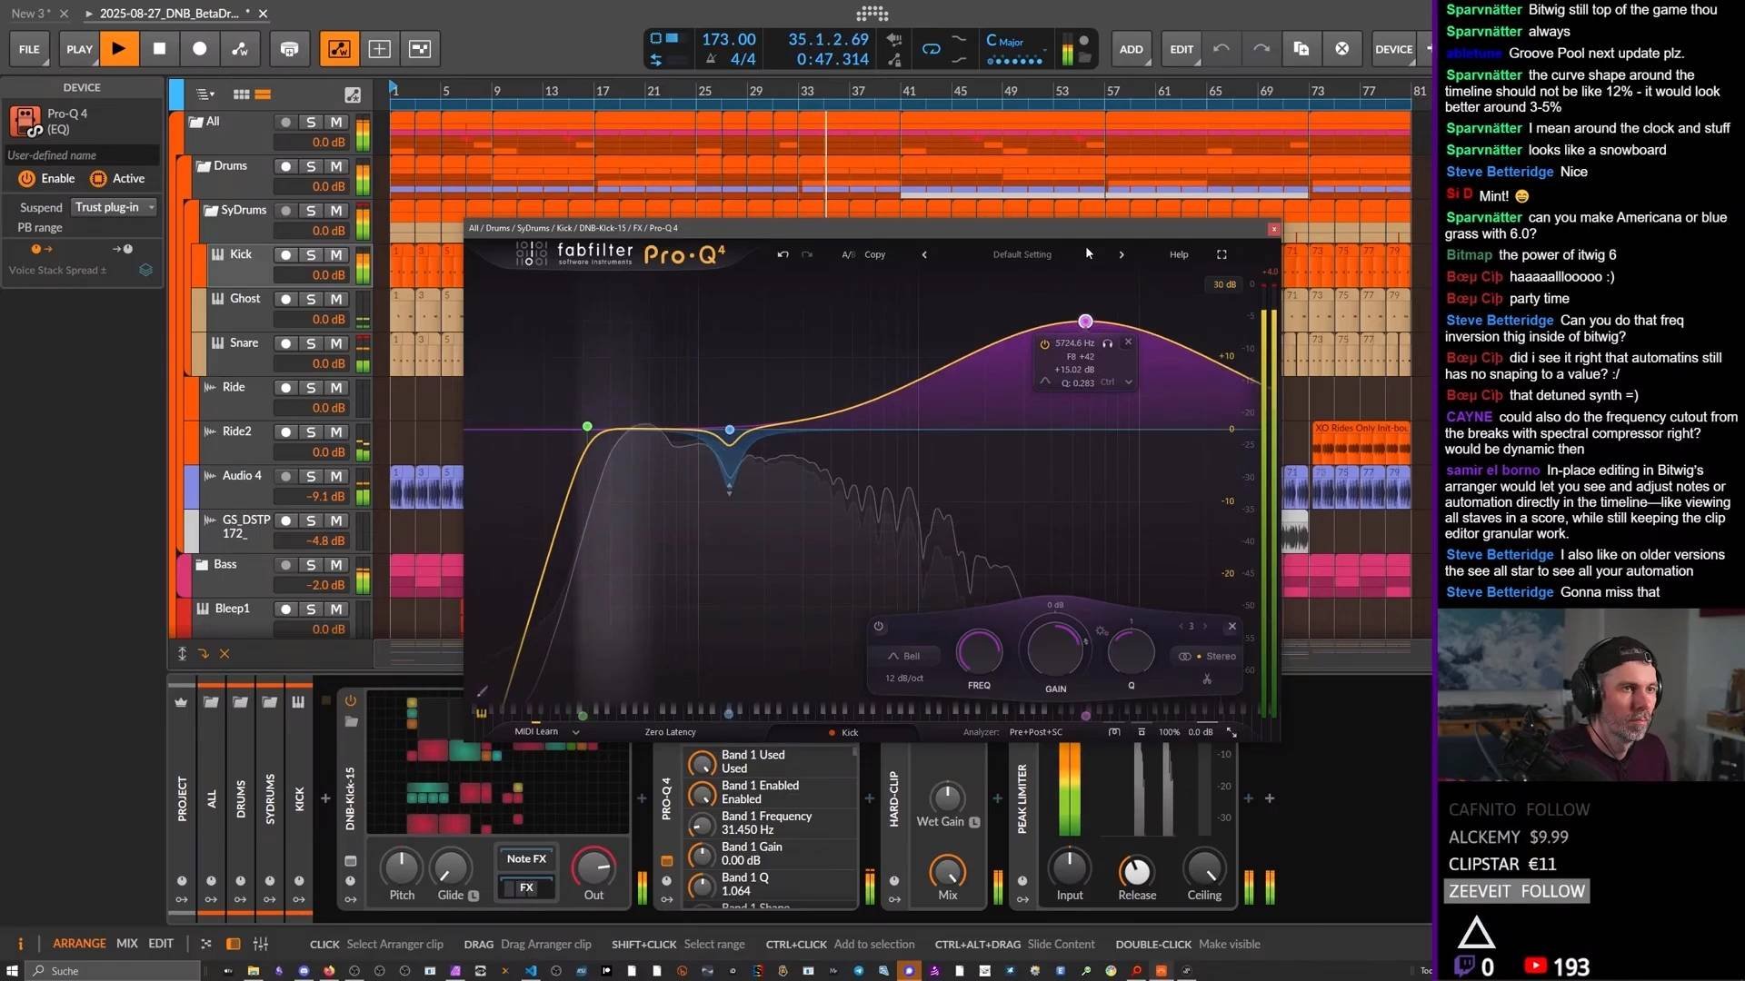
Task: Select the Stereo mode icon in Pro-Q band controls
Action: coord(1184,656)
